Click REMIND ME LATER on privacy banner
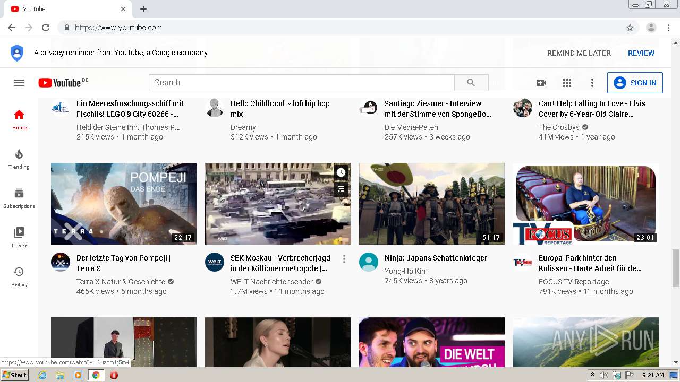The width and height of the screenshot is (680, 382). [579, 53]
